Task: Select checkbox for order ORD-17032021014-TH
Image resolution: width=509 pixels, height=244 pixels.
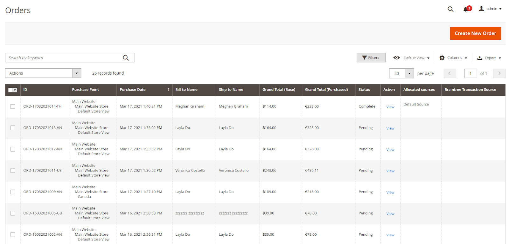Action: tap(13, 106)
